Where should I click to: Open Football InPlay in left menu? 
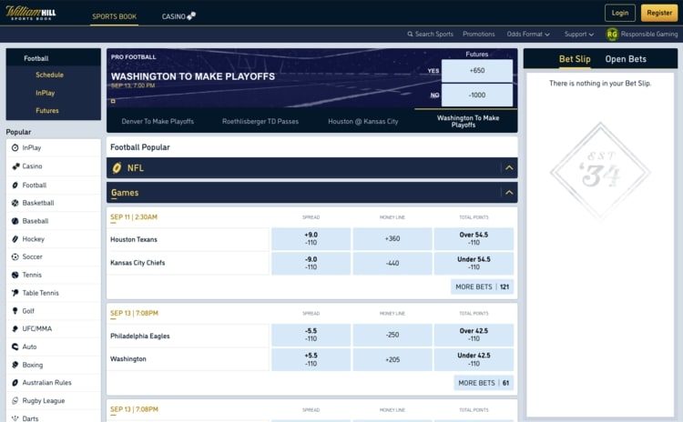click(x=46, y=93)
